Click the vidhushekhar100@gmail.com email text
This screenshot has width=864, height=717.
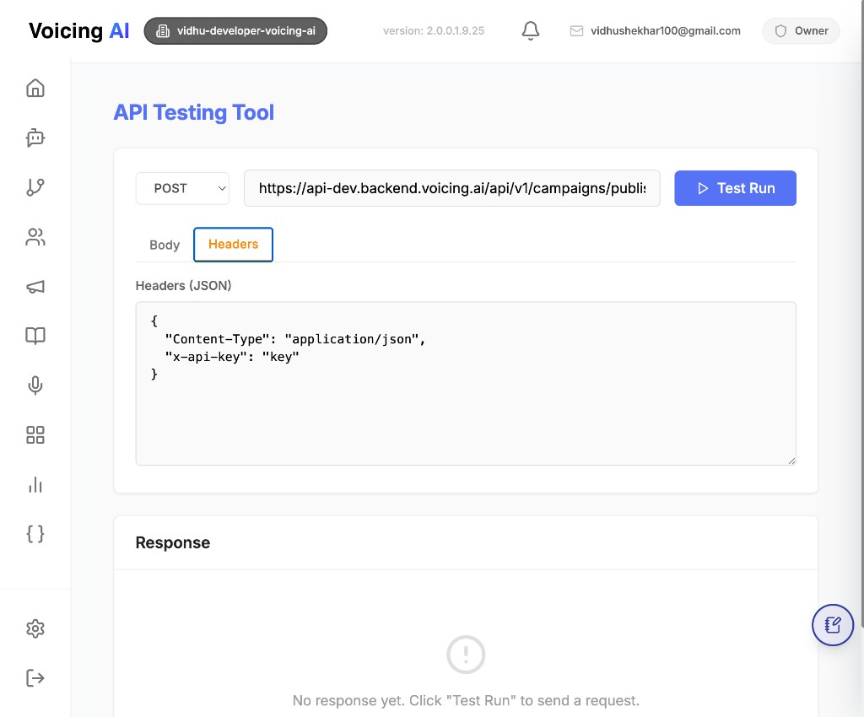coord(666,31)
